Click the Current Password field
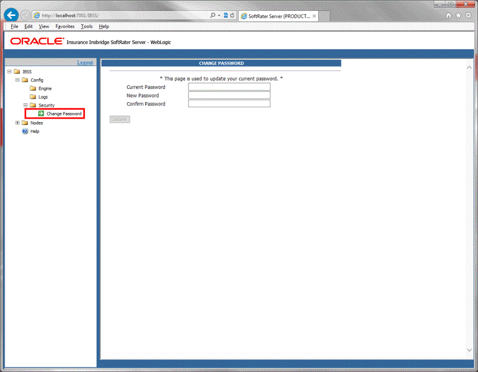The image size is (478, 372). [x=229, y=87]
